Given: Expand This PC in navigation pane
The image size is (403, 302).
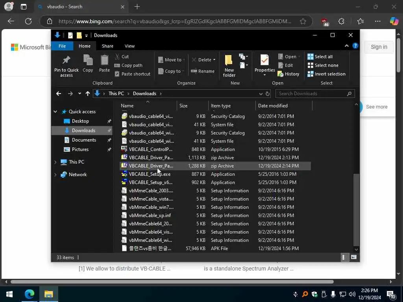Looking at the screenshot, I should click(x=55, y=162).
